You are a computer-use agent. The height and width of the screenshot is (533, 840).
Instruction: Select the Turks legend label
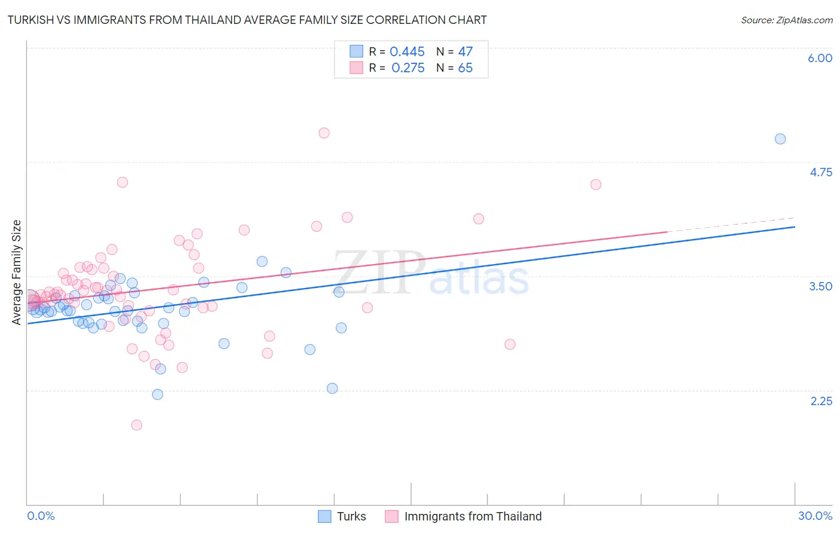[x=351, y=516]
